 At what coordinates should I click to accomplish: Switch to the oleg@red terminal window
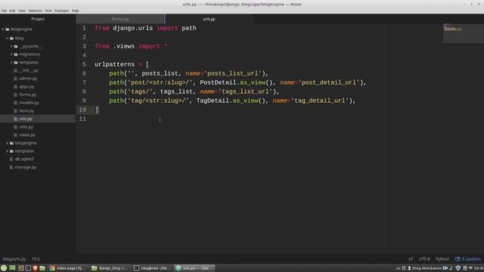(x=152, y=268)
